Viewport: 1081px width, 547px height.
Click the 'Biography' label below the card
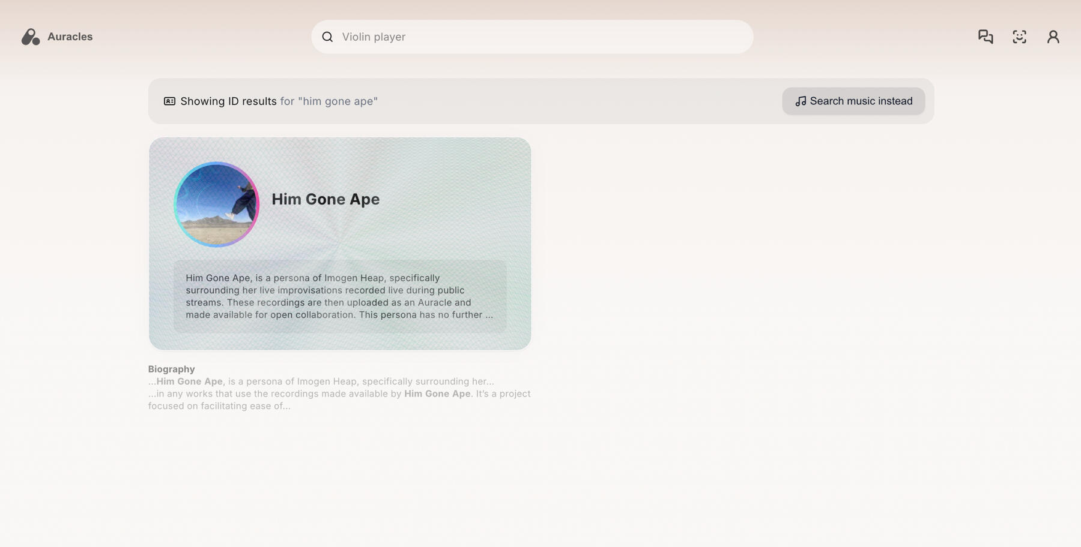tap(171, 369)
